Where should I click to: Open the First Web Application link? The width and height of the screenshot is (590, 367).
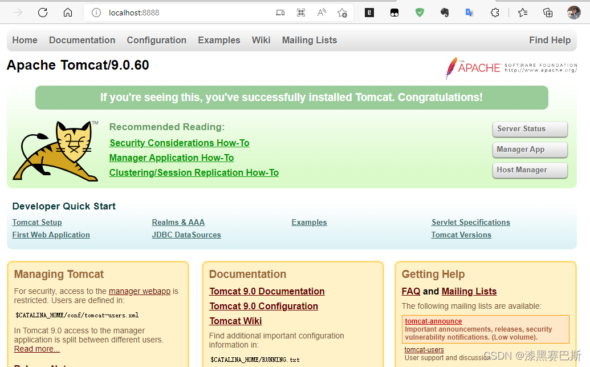51,235
